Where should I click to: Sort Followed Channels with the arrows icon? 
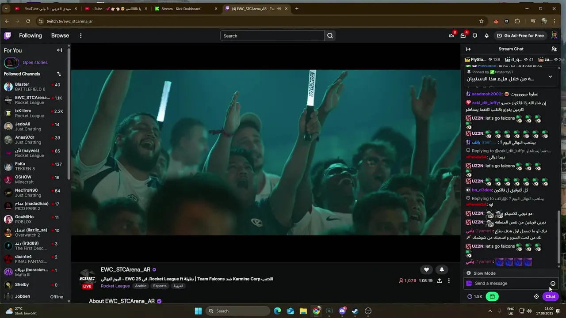click(x=59, y=74)
